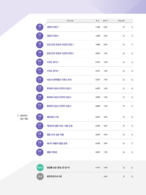This screenshot has width=146, height=195.
Task: Open 생물 다양성 lesson entry
Action: coord(52,152)
